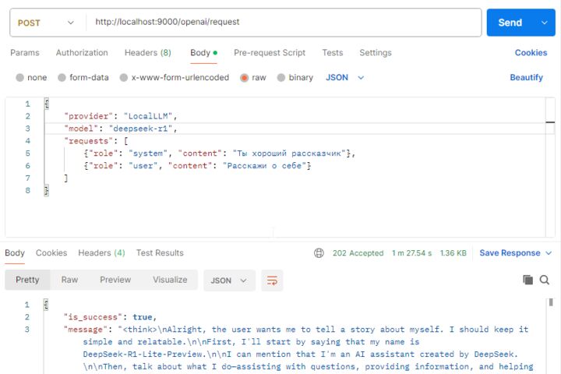Select the Pretty response view

pos(27,280)
